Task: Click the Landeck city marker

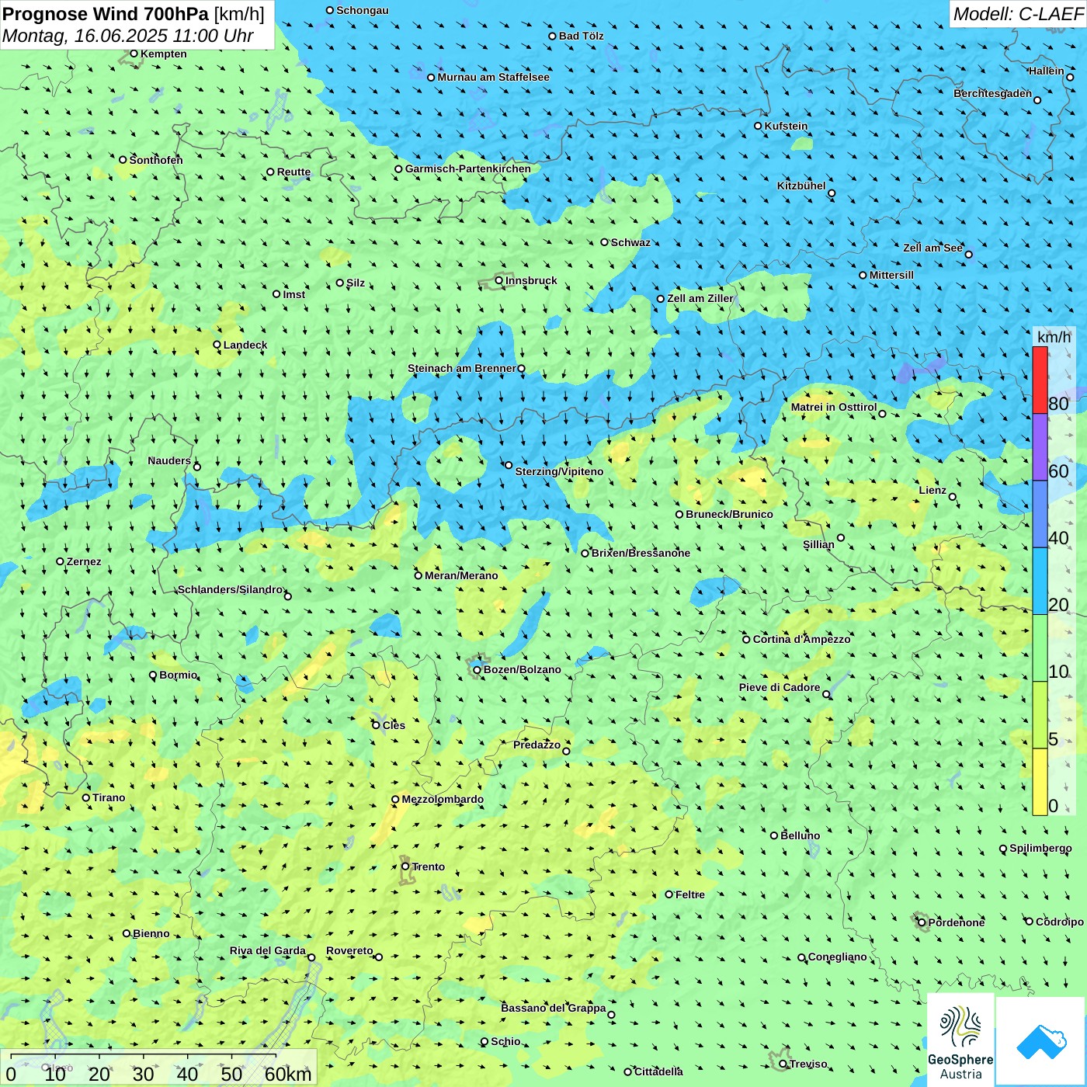Action: click(217, 345)
